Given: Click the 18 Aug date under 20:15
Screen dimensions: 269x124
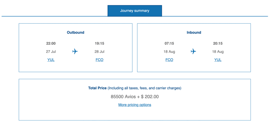Looking at the screenshot, I should (x=218, y=51).
